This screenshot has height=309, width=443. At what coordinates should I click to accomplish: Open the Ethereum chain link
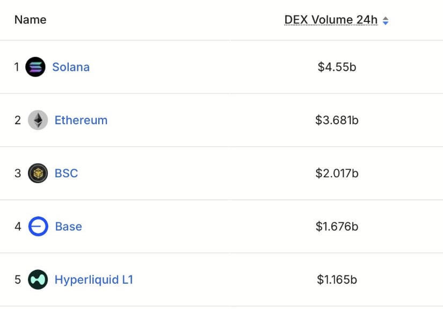click(81, 120)
